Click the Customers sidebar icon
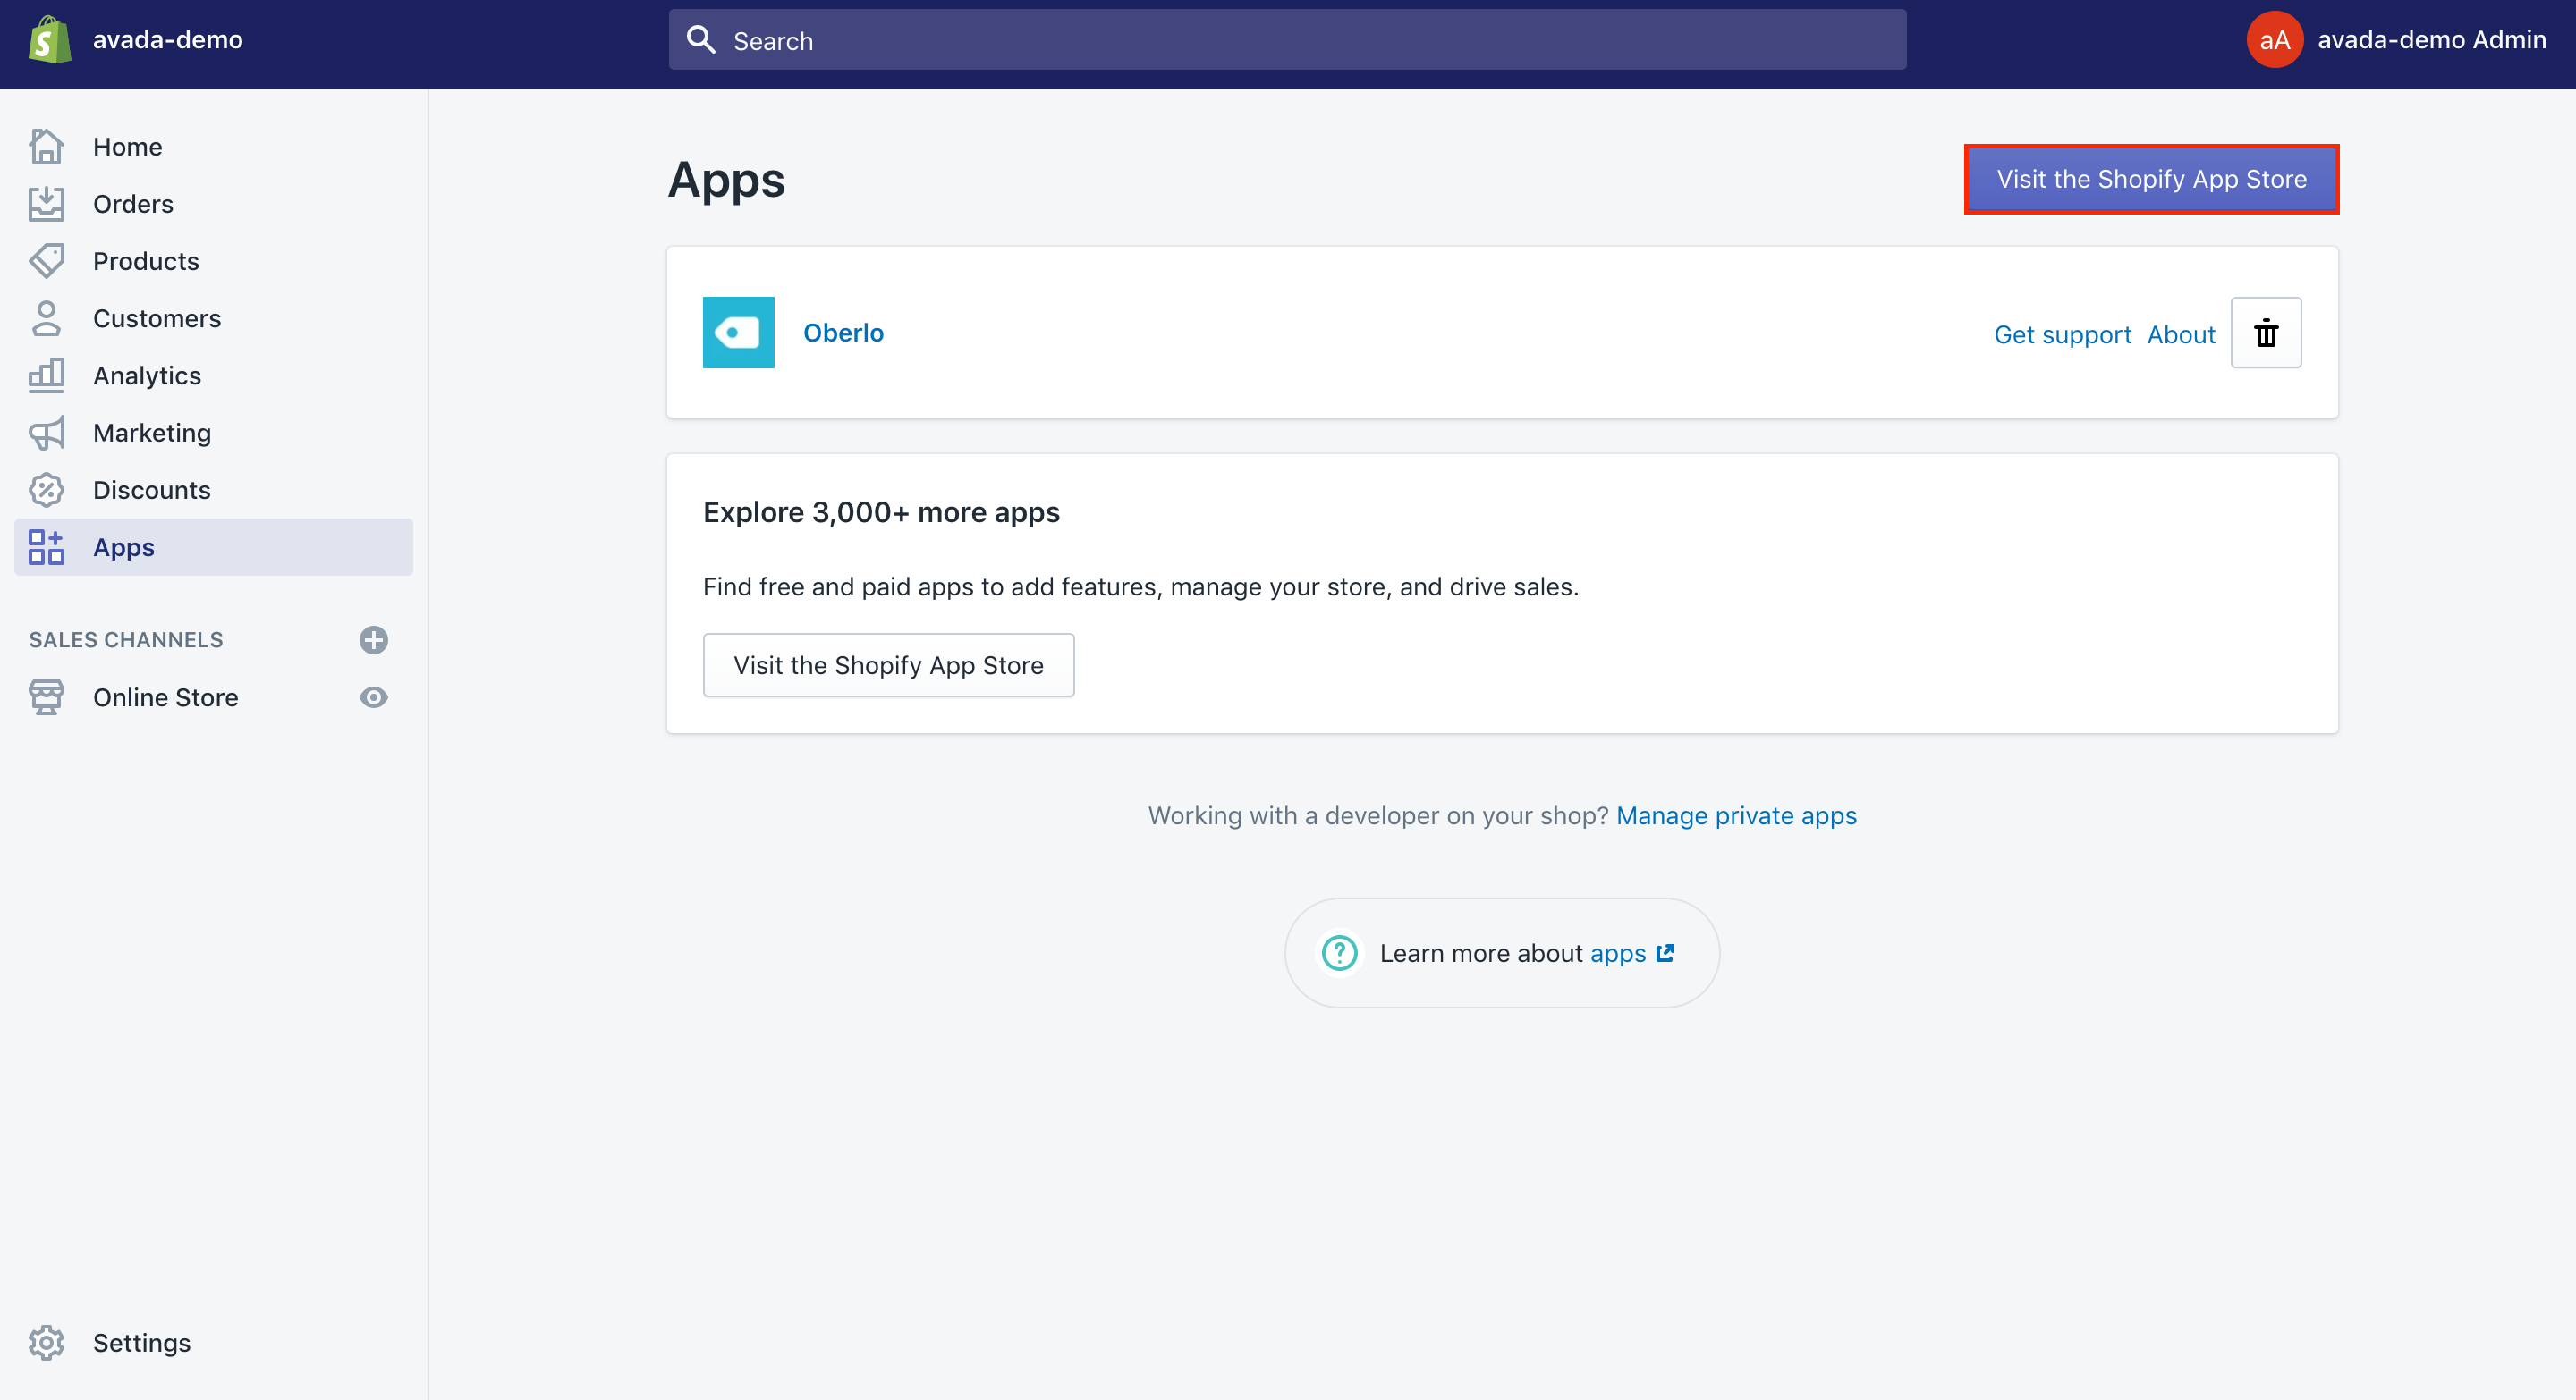 pos(48,317)
